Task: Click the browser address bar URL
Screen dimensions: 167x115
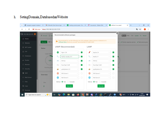Action: pyautogui.click(x=51, y=29)
